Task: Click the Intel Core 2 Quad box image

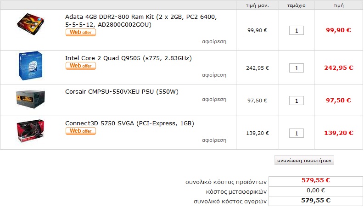Action: pyautogui.click(x=30, y=66)
